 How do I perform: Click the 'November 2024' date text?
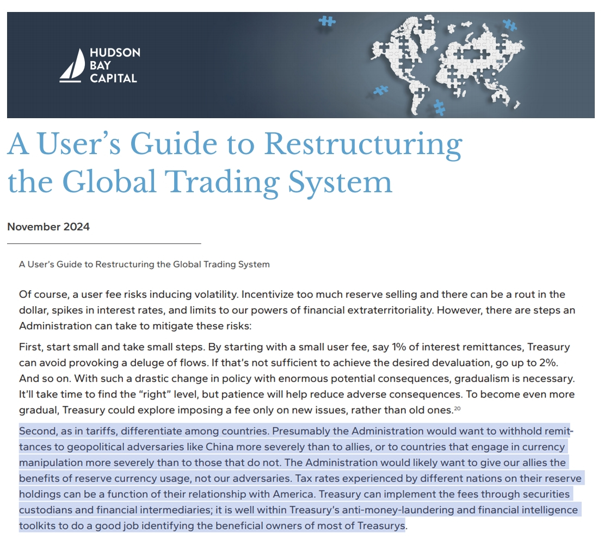pyautogui.click(x=48, y=227)
